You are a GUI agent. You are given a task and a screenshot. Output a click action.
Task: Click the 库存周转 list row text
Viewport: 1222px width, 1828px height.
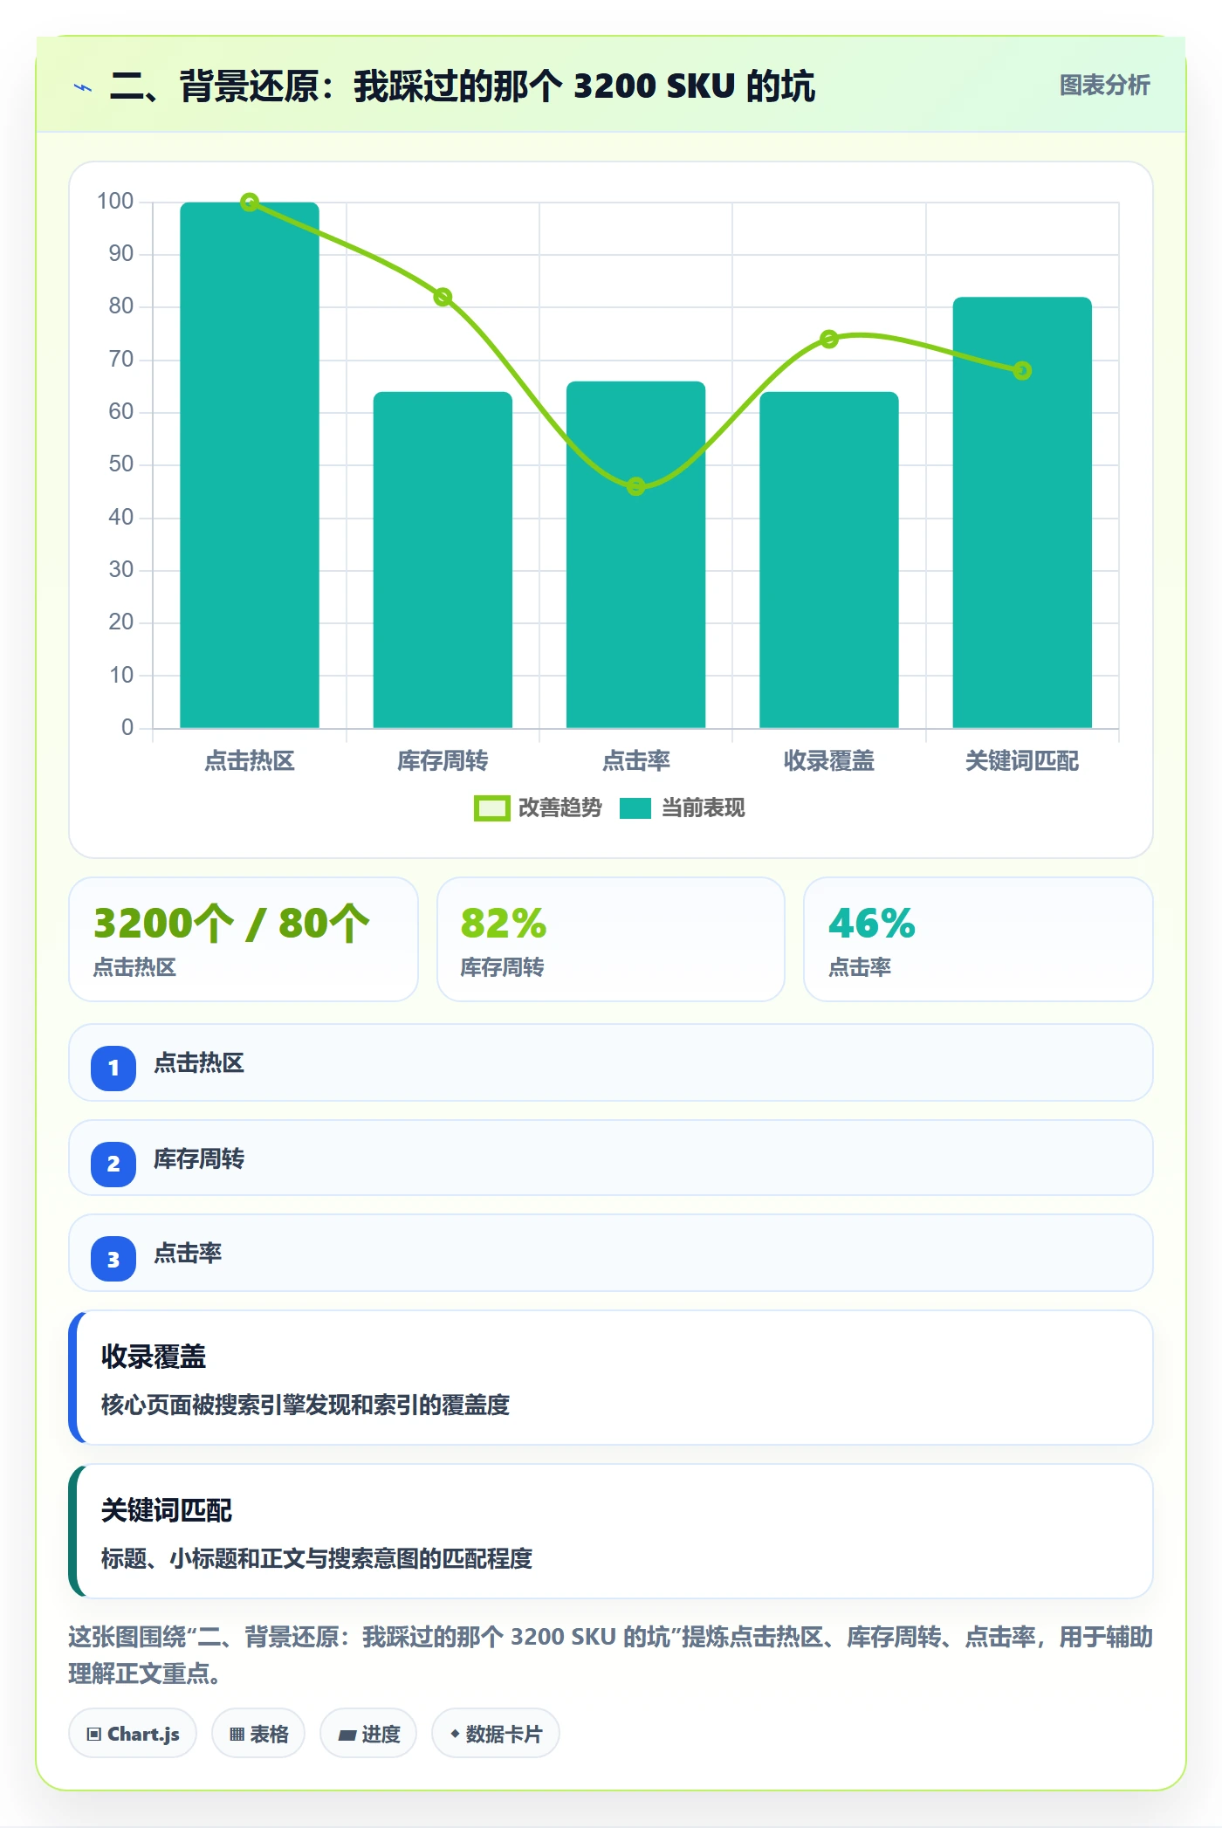point(199,1159)
